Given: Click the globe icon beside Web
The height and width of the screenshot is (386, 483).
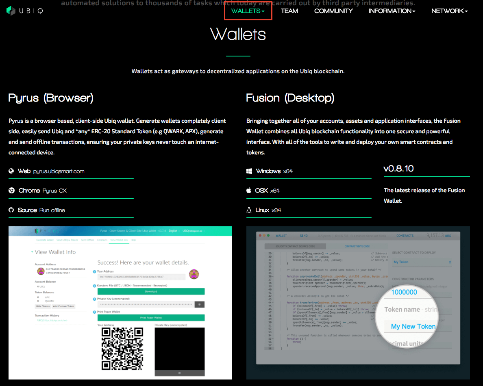Looking at the screenshot, I should [x=11, y=171].
